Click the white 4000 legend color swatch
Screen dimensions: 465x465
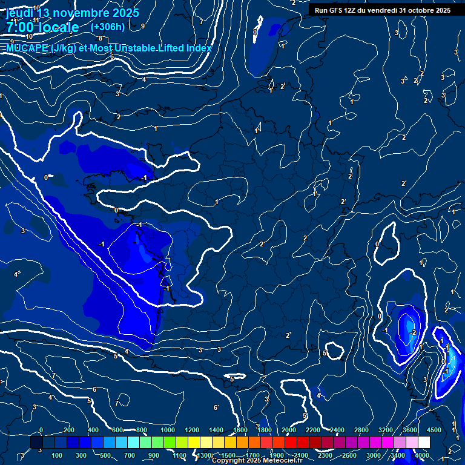coord(424,442)
